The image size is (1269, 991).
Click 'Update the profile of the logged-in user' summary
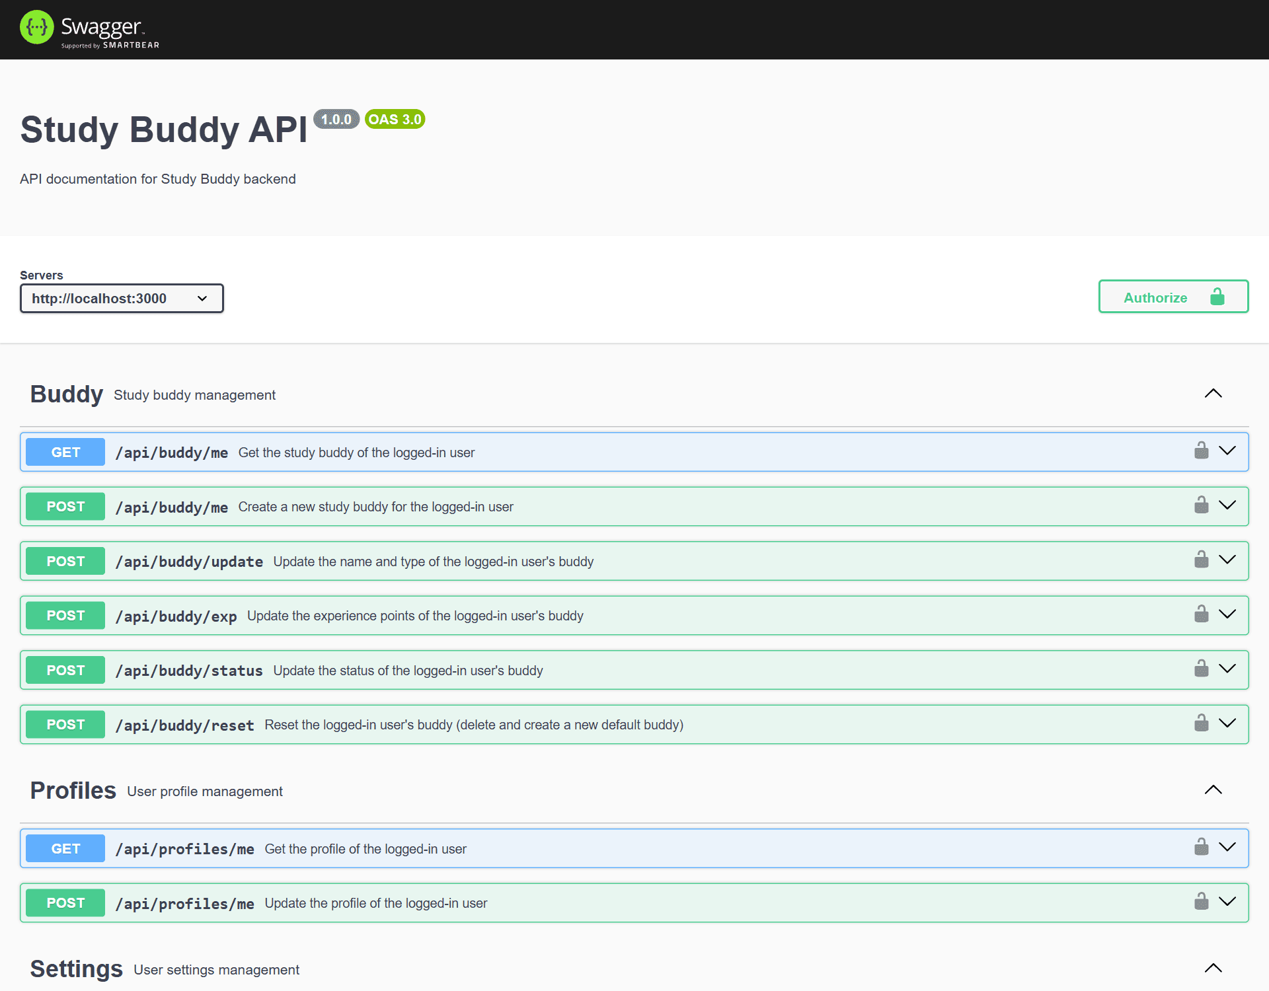(x=376, y=903)
